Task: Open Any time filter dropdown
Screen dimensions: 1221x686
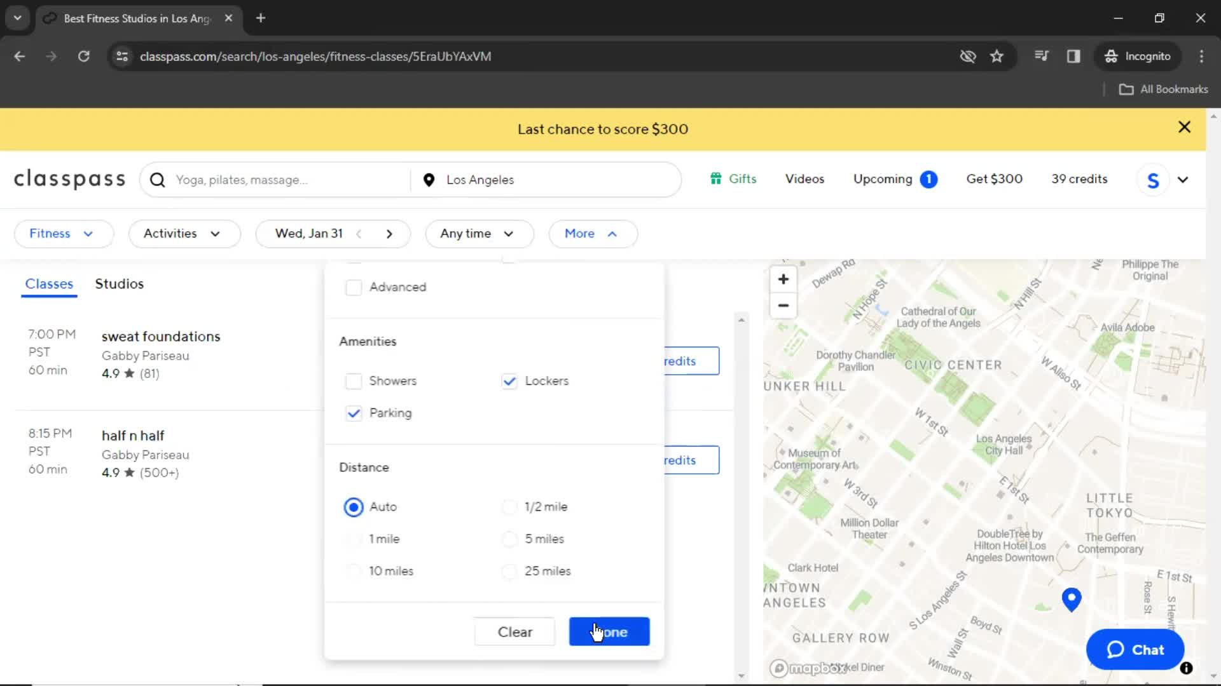Action: coord(479,234)
